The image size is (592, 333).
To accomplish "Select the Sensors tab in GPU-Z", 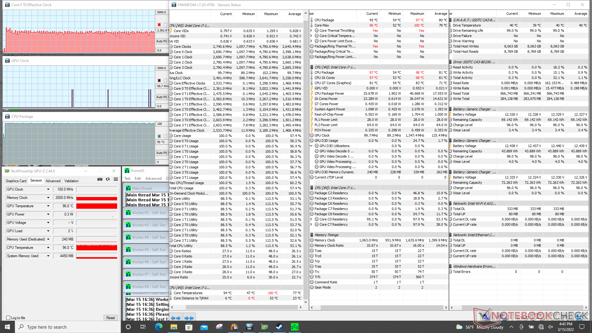I will tap(36, 181).
